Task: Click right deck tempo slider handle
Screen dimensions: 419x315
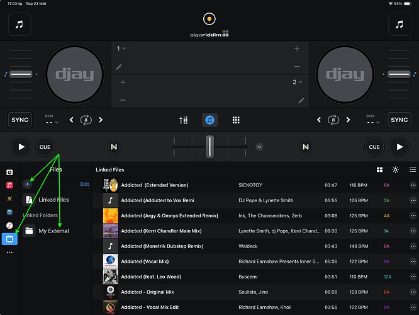Action: tap(399, 74)
